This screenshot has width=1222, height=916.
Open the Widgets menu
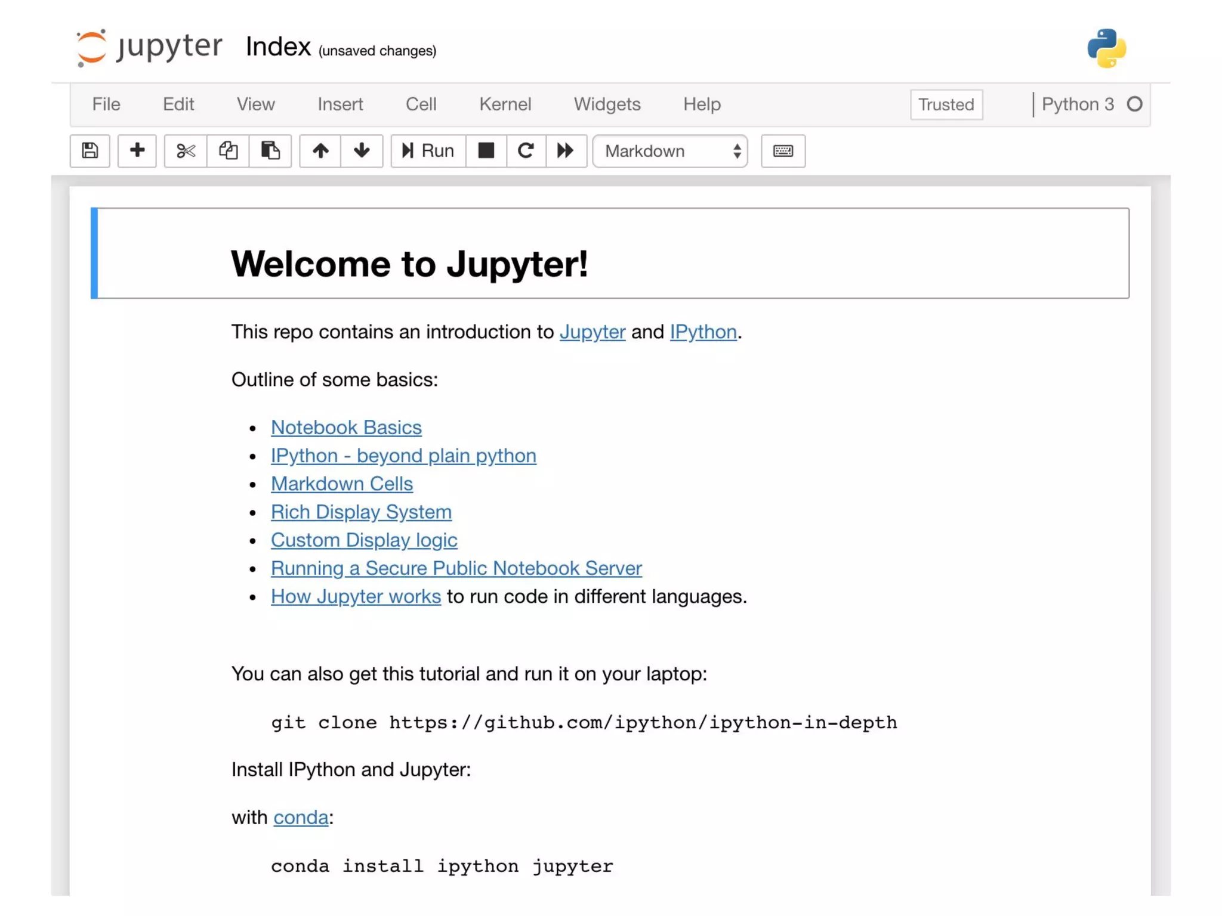(x=607, y=104)
